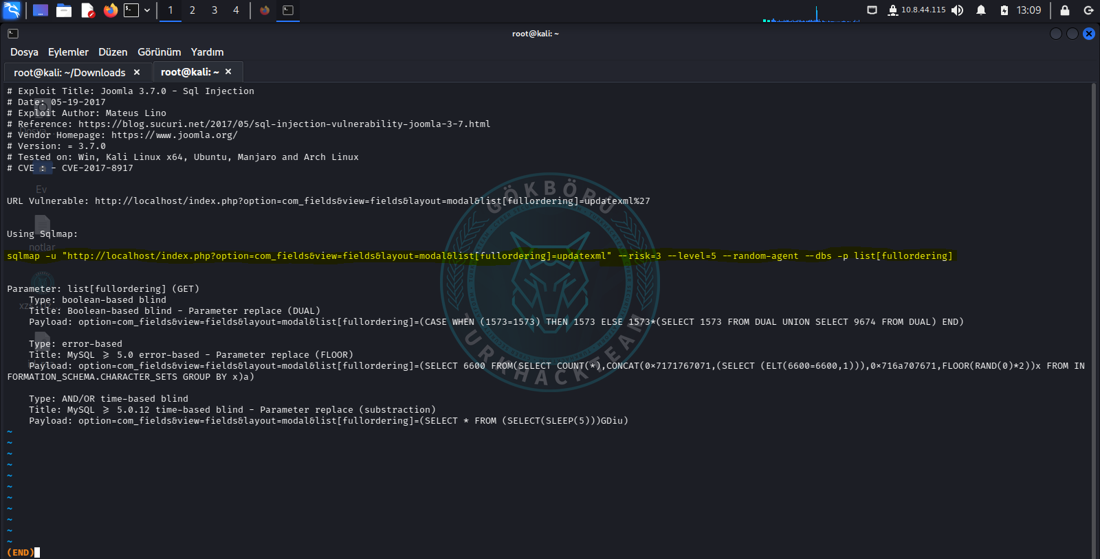Click the 'Tested on: Win, Kali Linux' line
Screen dimensions: 1100x559
183,157
